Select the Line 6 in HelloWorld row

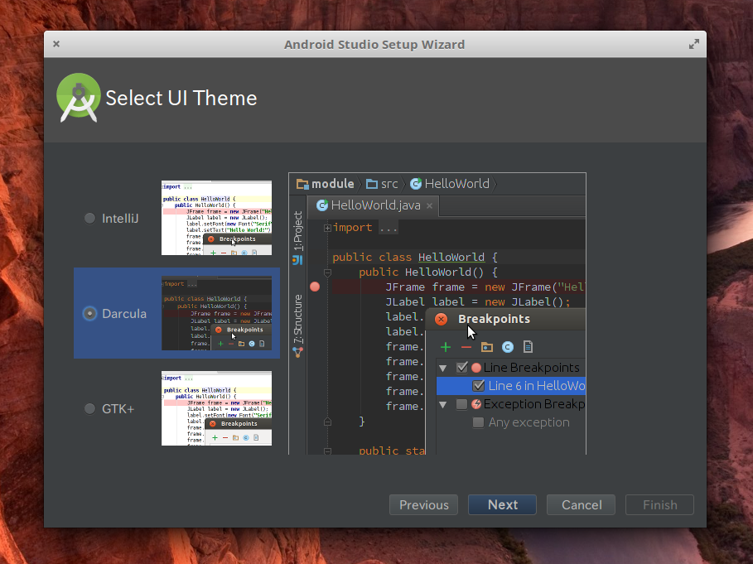click(511, 386)
